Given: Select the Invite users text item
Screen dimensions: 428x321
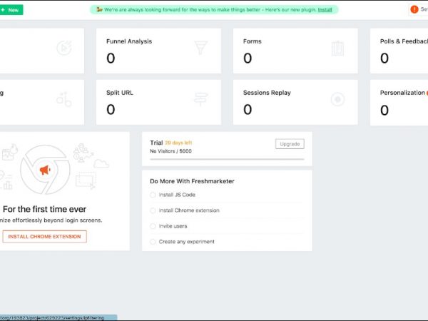Looking at the screenshot, I should pos(173,226).
